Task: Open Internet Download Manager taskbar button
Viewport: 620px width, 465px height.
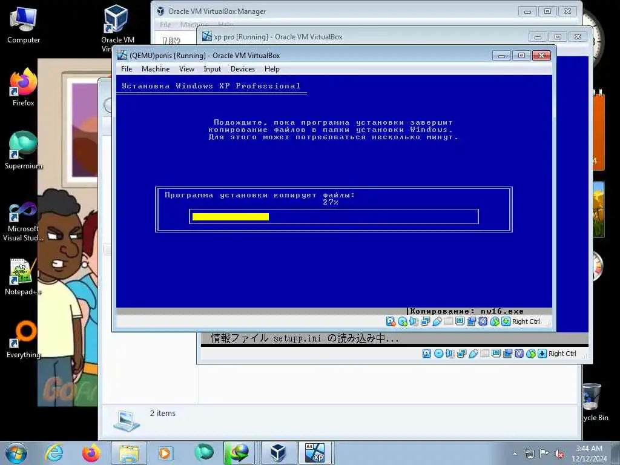Action: pyautogui.click(x=239, y=453)
